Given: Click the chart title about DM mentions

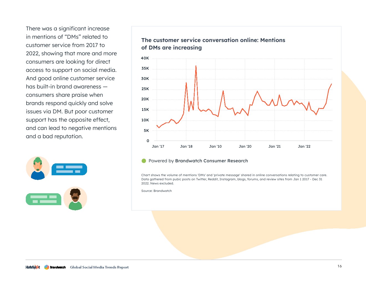Looking at the screenshot, I should [x=213, y=44].
